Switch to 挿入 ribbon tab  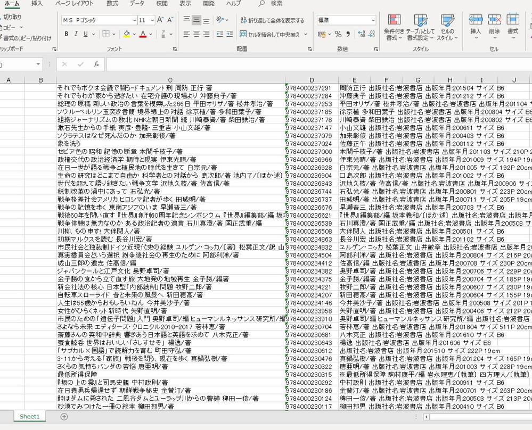pyautogui.click(x=37, y=3)
